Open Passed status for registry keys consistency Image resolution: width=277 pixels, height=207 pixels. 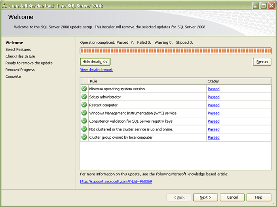pyautogui.click(x=214, y=121)
